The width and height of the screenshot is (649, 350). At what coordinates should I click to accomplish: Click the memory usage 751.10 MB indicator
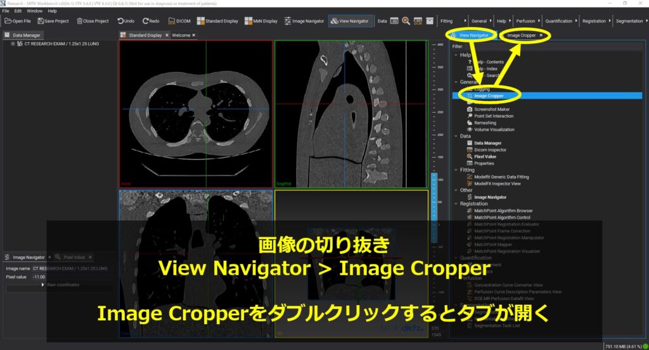pos(624,346)
